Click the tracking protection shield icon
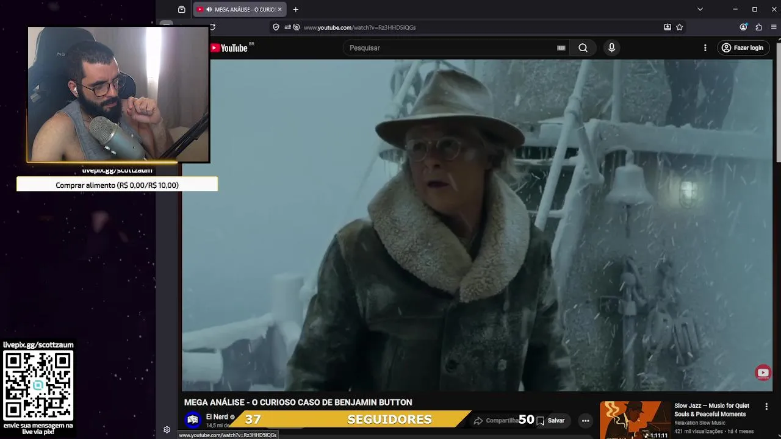The image size is (781, 439). (x=276, y=27)
